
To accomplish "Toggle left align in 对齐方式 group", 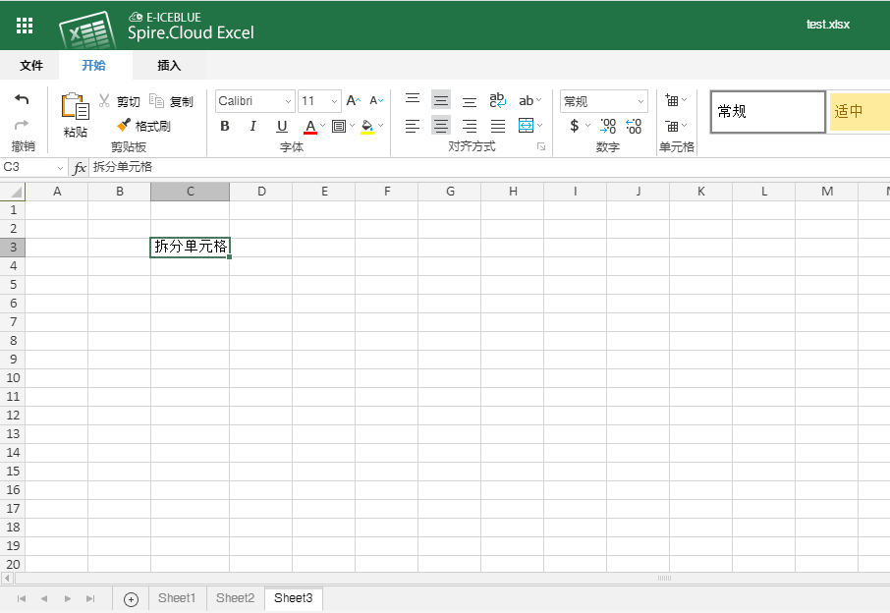I will (412, 126).
